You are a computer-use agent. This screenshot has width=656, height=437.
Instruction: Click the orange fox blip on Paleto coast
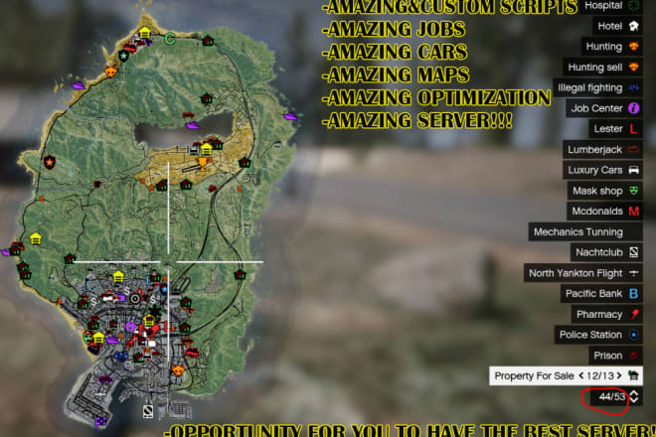click(110, 72)
